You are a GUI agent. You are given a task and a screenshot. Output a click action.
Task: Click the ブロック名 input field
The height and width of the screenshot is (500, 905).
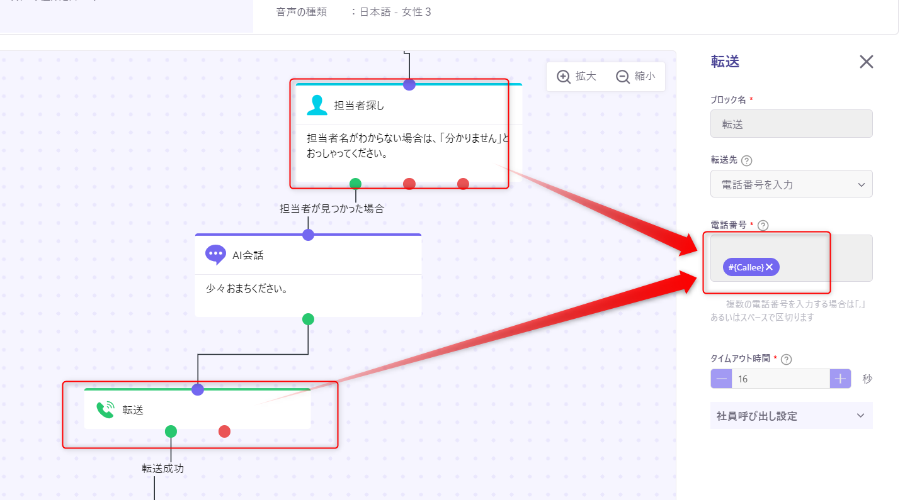point(791,124)
